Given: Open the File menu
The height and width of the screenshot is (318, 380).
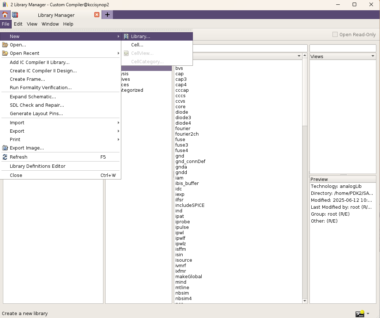Looking at the screenshot, I should coord(5,24).
